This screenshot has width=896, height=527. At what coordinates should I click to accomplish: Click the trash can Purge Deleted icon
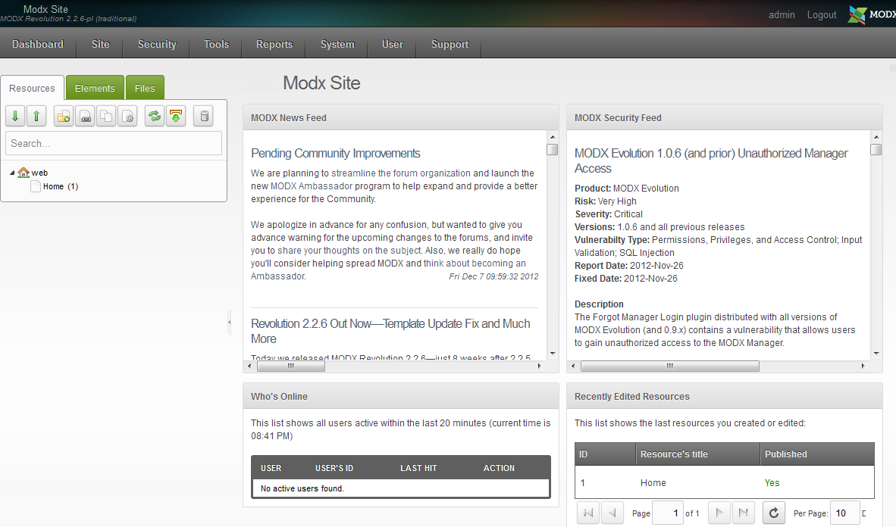[203, 116]
